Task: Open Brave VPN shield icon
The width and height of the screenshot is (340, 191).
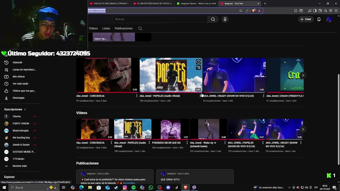Action: pos(331,11)
